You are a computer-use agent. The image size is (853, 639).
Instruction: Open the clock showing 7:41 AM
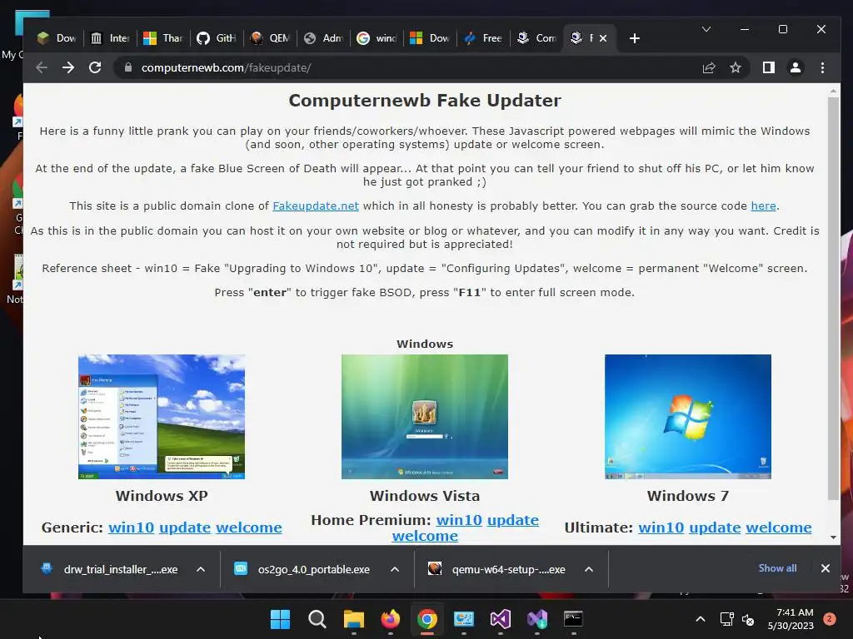tap(791, 619)
